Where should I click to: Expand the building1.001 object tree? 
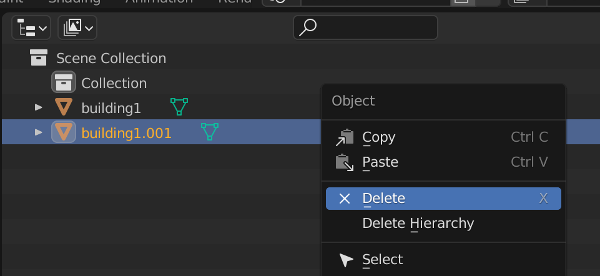click(x=38, y=132)
